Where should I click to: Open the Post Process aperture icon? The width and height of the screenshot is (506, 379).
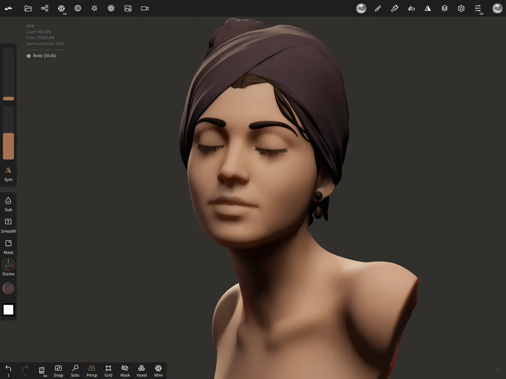tap(111, 8)
